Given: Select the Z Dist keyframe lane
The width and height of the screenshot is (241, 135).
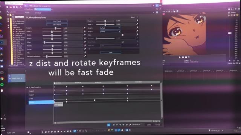Looking at the screenshot, I should point(41,99).
